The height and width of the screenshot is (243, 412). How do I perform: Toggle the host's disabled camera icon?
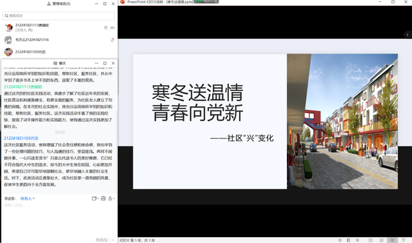coord(112,28)
